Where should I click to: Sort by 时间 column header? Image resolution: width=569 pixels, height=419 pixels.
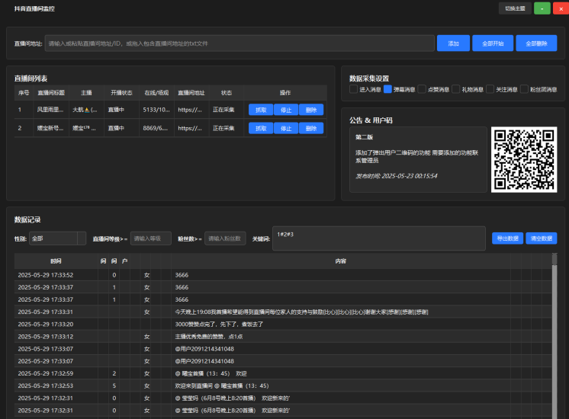(56, 261)
